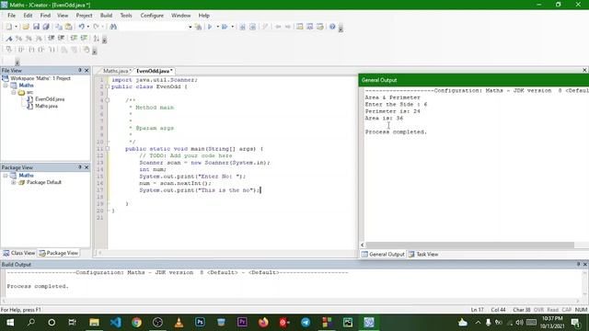Open Google Chrome from the taskbar
Viewport: 589px width, 331px height.
pos(137,323)
